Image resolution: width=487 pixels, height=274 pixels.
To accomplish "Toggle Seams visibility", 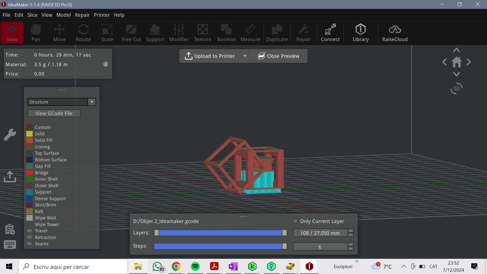I will [29, 244].
